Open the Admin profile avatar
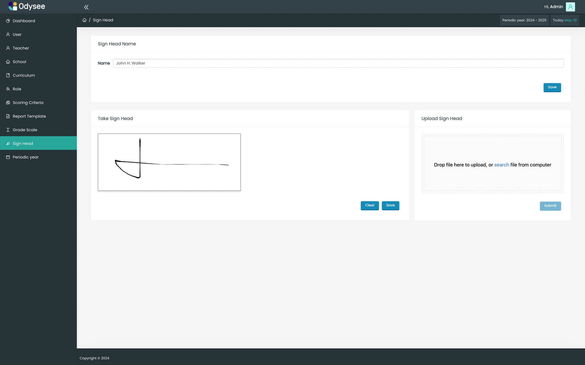The height and width of the screenshot is (365, 585). coord(570,7)
